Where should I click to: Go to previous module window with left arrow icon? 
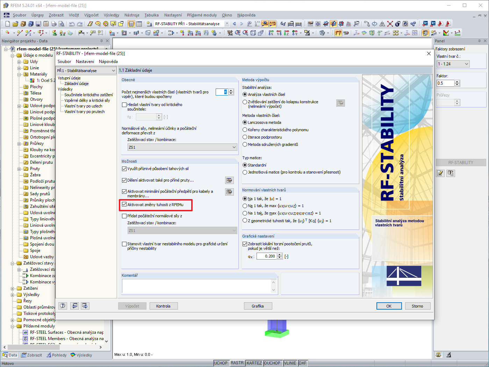click(x=74, y=306)
